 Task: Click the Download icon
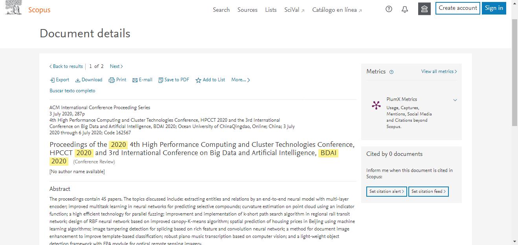coord(78,80)
